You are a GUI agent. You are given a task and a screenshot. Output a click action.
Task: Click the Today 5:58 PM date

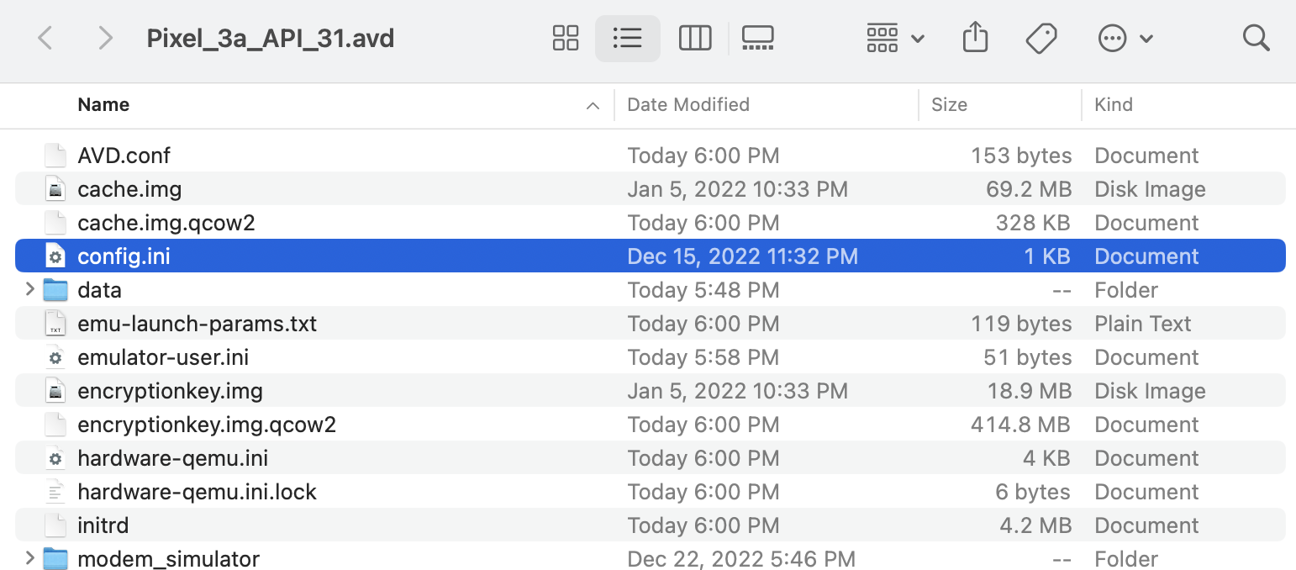703,357
